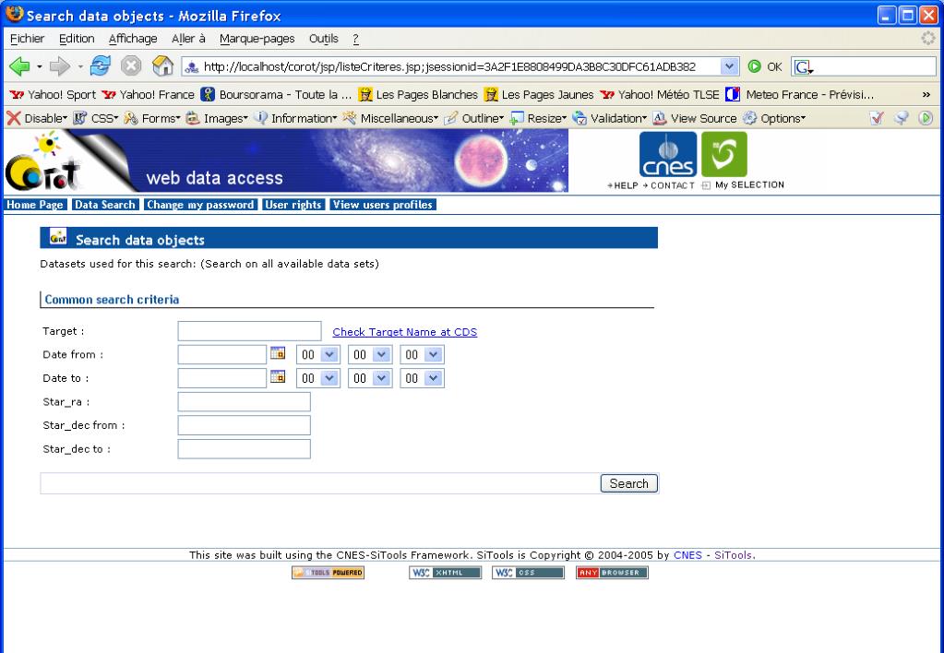Open Miscellaneous menu in developer toolbar
The width and height of the screenshot is (944, 653).
390,118
